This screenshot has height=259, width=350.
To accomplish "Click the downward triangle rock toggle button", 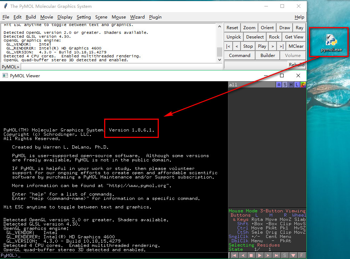I will (x=293, y=255).
